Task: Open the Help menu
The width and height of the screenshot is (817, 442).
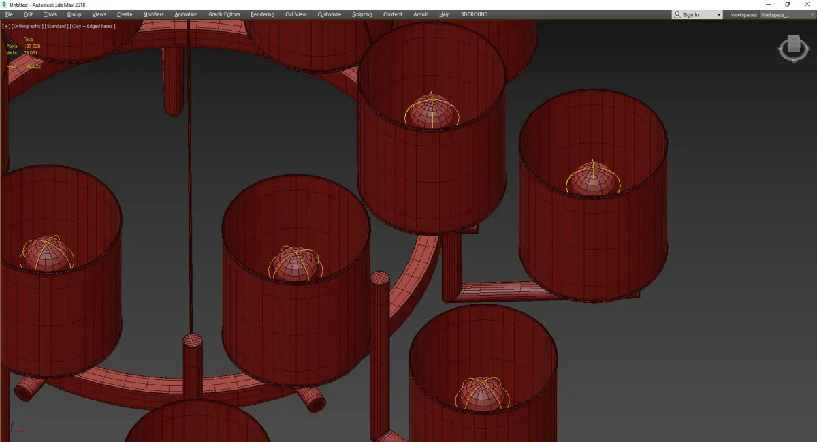Action: click(445, 14)
